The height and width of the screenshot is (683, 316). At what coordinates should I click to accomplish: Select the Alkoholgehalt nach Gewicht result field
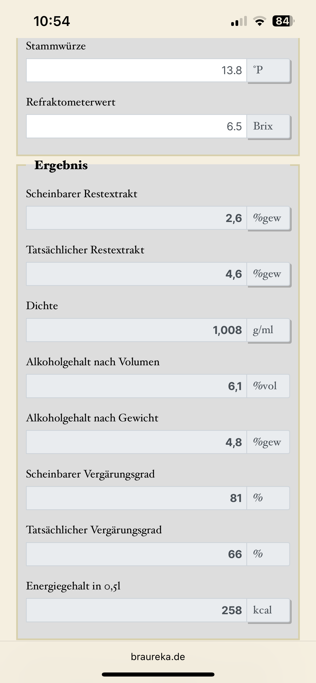point(136,442)
